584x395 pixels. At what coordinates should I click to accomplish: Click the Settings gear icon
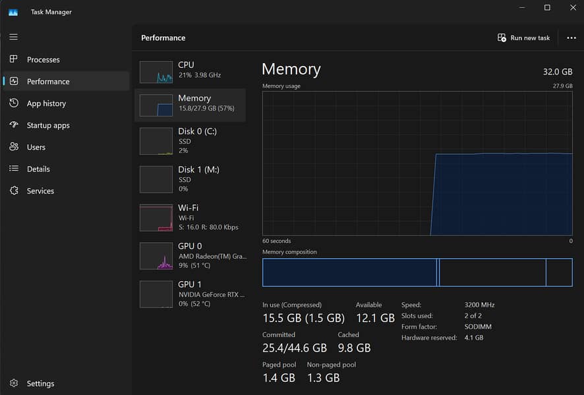(14, 383)
